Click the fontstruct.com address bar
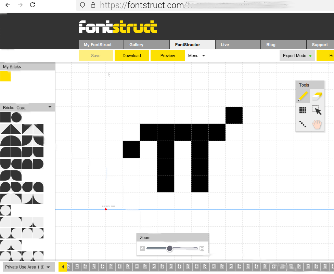The width and height of the screenshot is (334, 274). (x=205, y=5)
